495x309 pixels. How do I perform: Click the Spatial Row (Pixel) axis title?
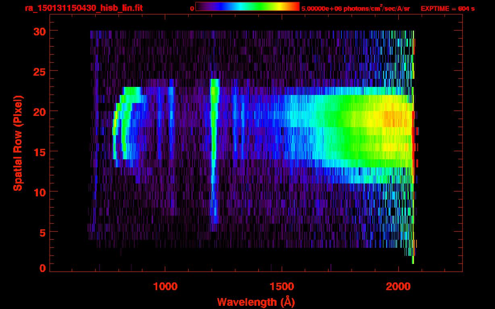[18, 143]
